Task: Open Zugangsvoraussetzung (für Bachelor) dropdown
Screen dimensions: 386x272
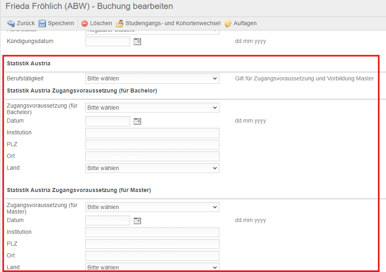Action: tap(152, 108)
